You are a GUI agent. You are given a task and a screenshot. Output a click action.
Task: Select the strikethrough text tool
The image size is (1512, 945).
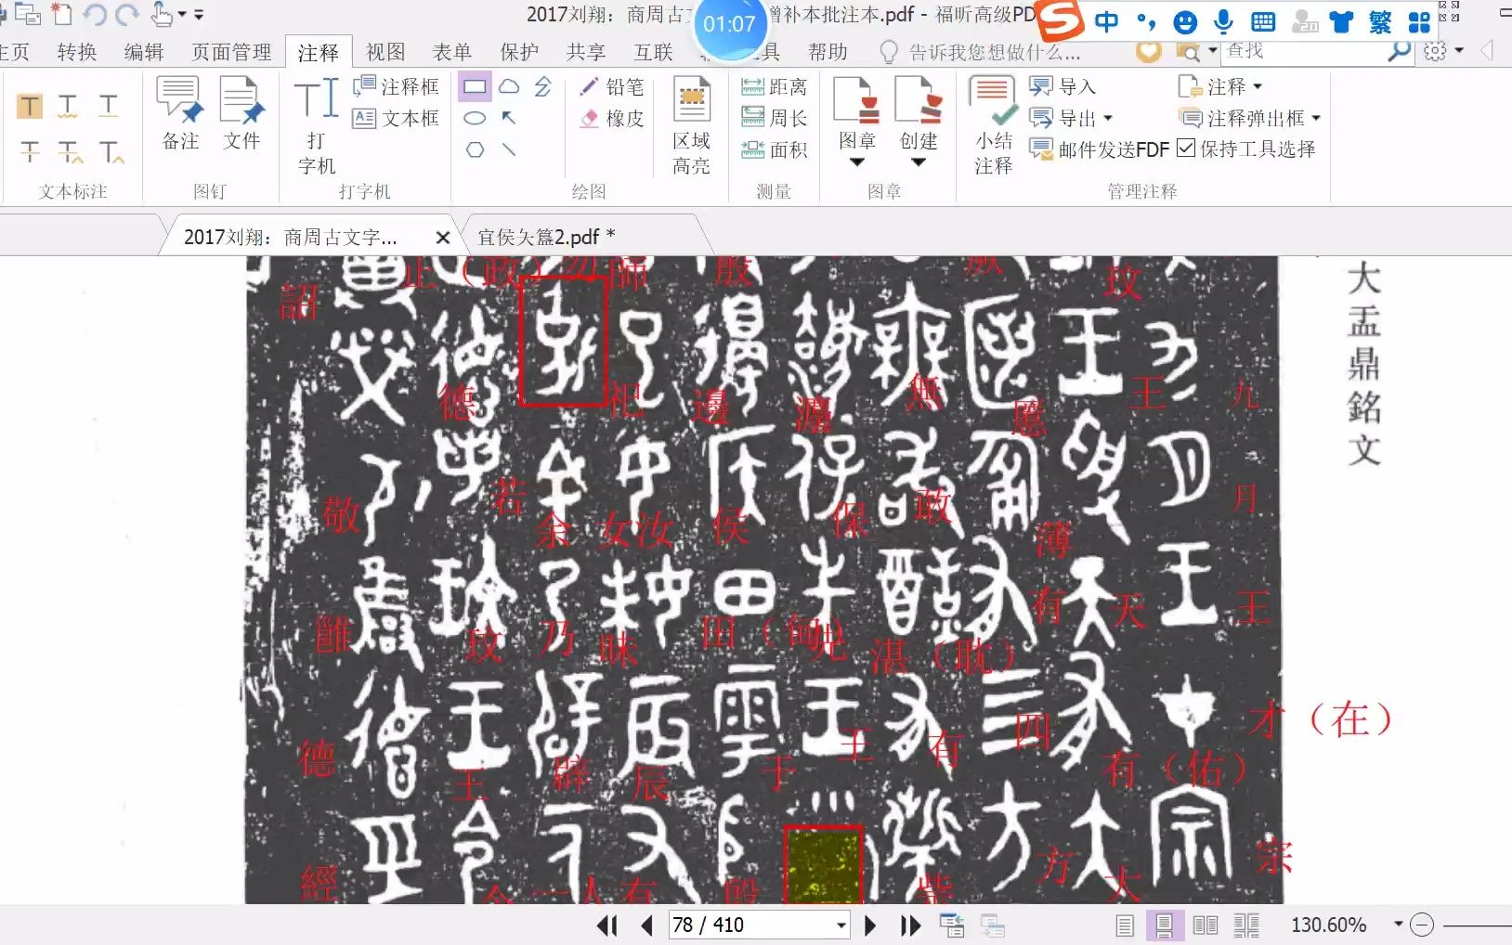pyautogui.click(x=30, y=151)
